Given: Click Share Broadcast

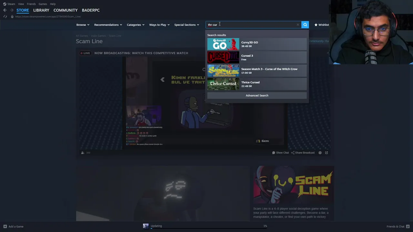Looking at the screenshot, I should point(303,153).
